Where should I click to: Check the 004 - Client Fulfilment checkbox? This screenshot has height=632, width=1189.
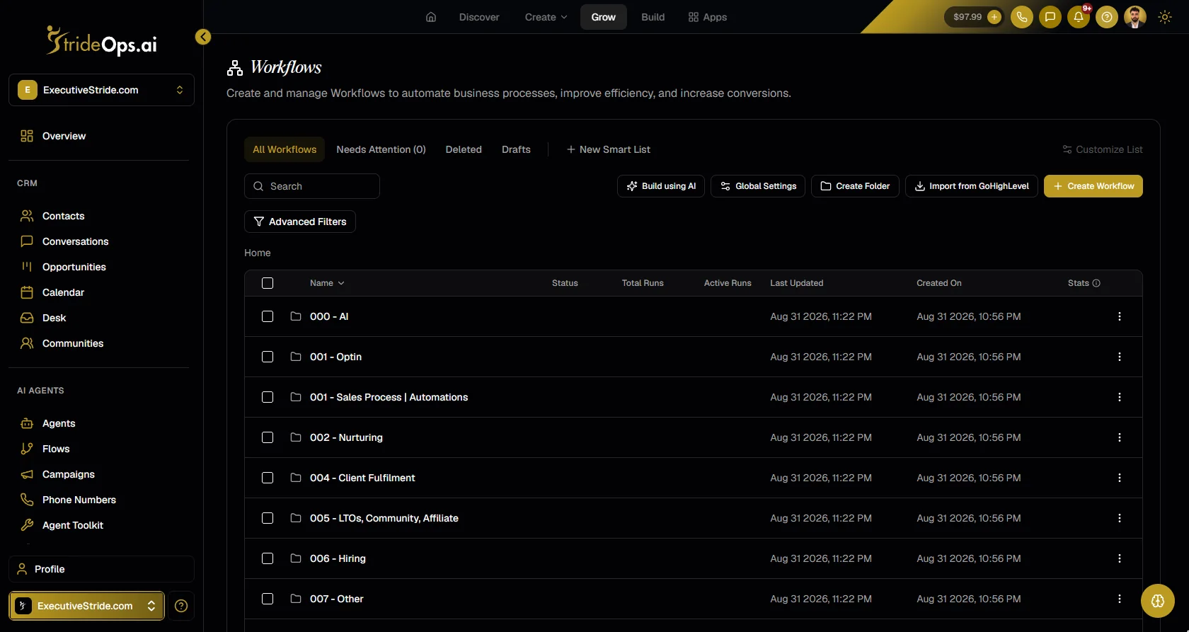point(268,478)
